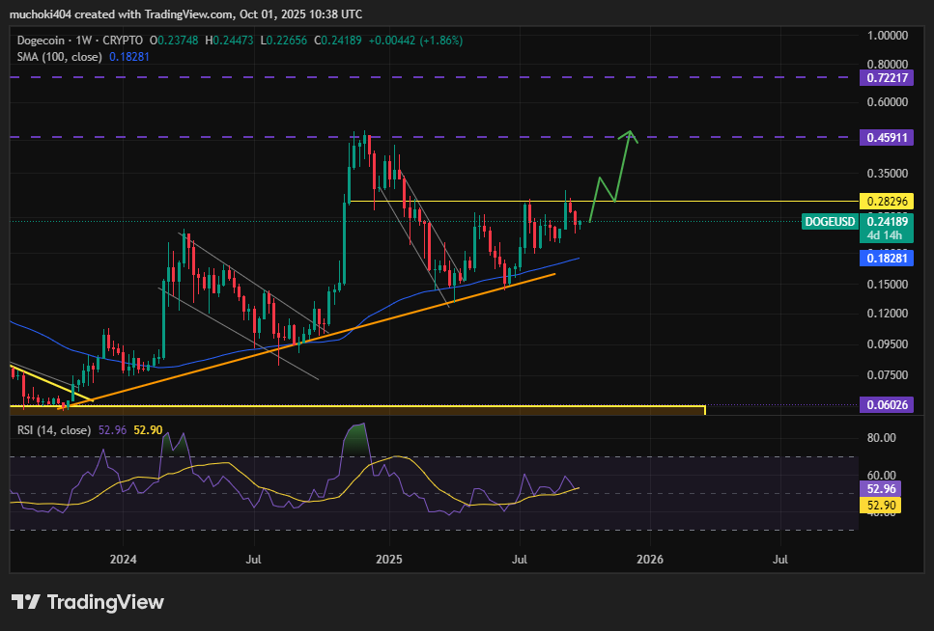This screenshot has width=934, height=631.
Task: Select the yellow 0.06026 price tag
Action: (x=886, y=405)
